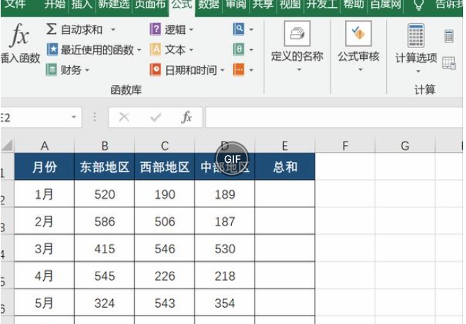The width and height of the screenshot is (466, 324).
Task: Expand the 逻辑 dropdown arrow
Action: 191,30
